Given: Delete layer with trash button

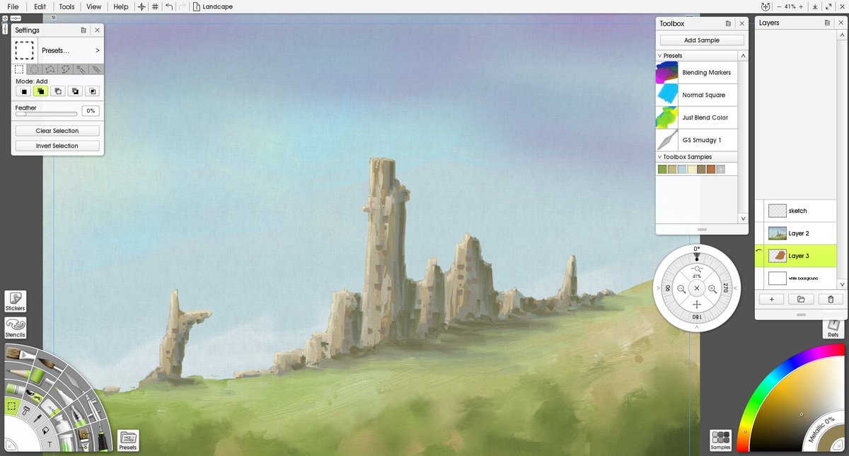Looking at the screenshot, I should coord(831,299).
